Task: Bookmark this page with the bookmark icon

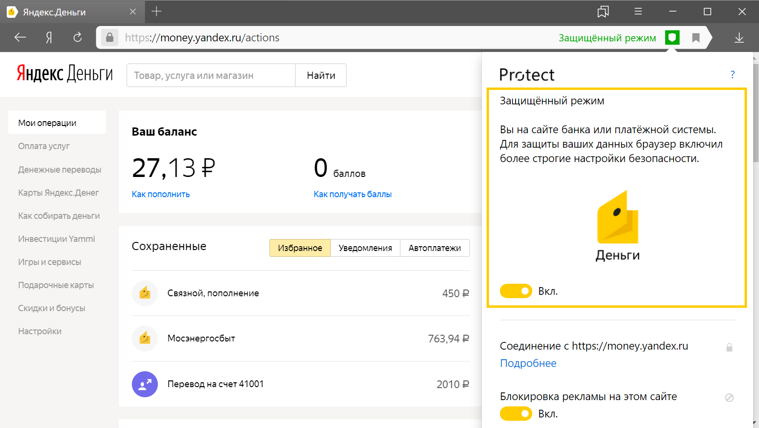Action: pos(696,38)
